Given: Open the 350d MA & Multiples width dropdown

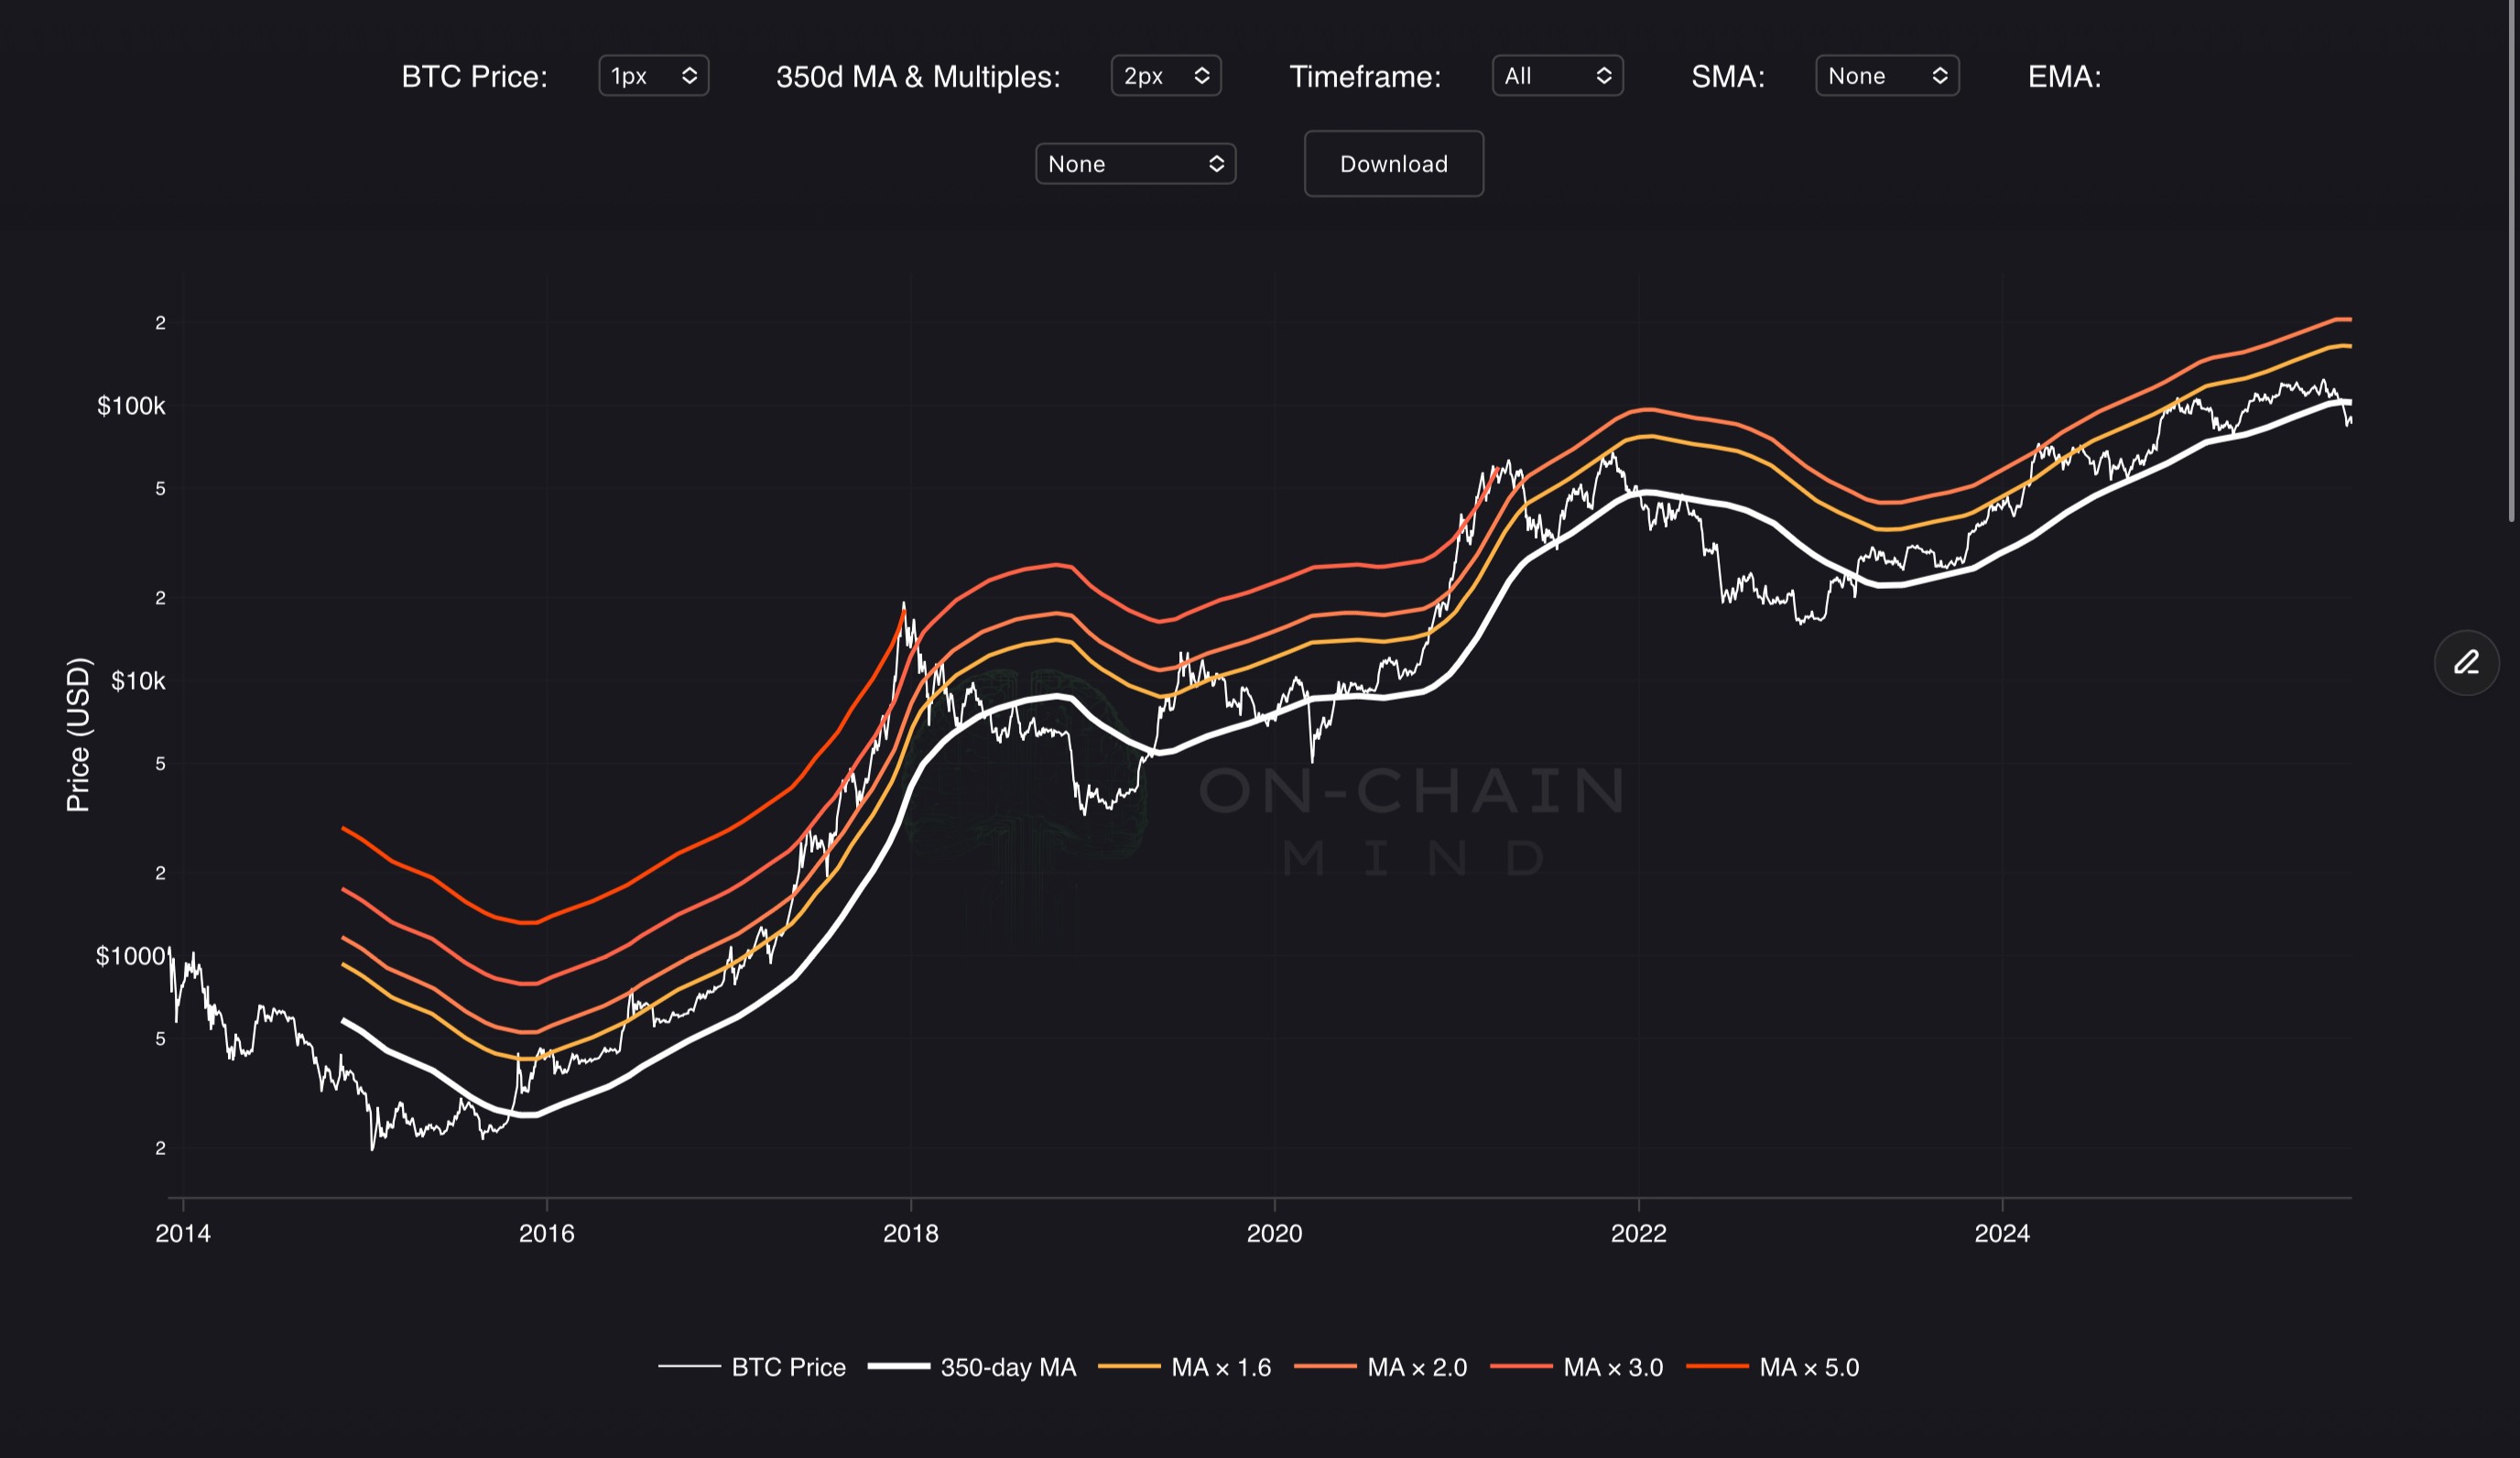Looking at the screenshot, I should (1165, 76).
